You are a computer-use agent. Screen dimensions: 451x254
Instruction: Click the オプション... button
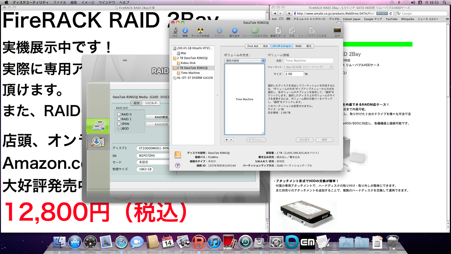click(x=256, y=140)
